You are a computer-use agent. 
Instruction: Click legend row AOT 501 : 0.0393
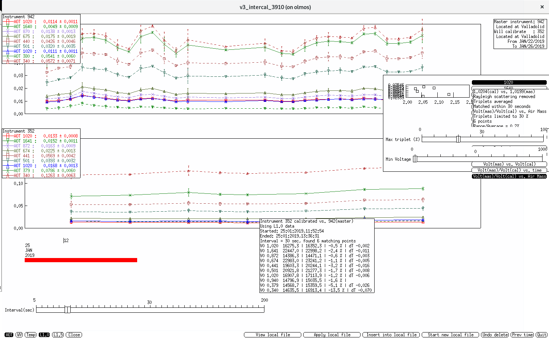point(41,161)
